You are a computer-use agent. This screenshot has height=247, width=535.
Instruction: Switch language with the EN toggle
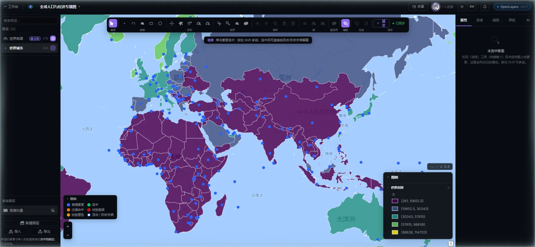tap(472, 7)
